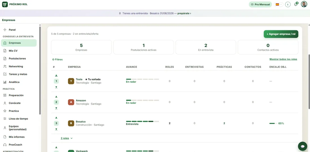
Task: Click Tesla's En radar progress bar
Action: point(142,79)
